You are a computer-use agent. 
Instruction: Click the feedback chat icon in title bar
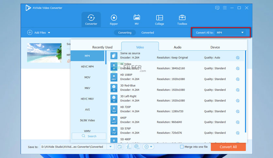[217, 8]
